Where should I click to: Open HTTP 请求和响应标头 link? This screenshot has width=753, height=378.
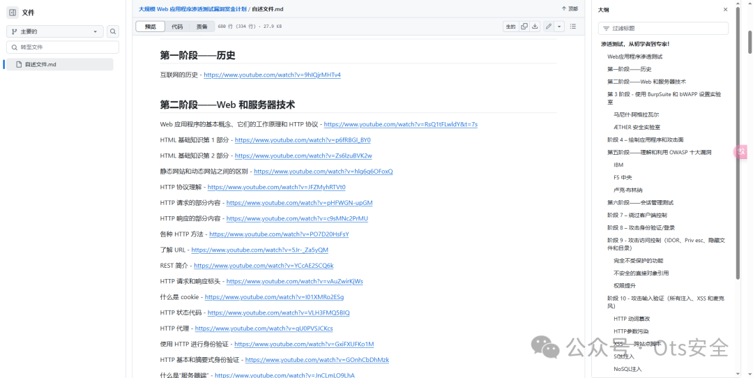click(295, 282)
